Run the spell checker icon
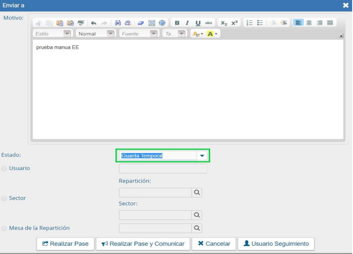 coord(81,23)
